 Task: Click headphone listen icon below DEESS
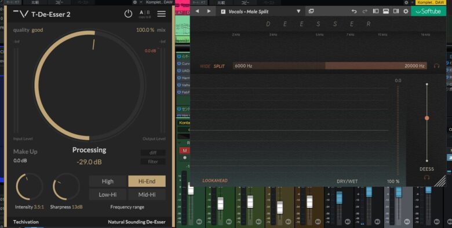[427, 177]
